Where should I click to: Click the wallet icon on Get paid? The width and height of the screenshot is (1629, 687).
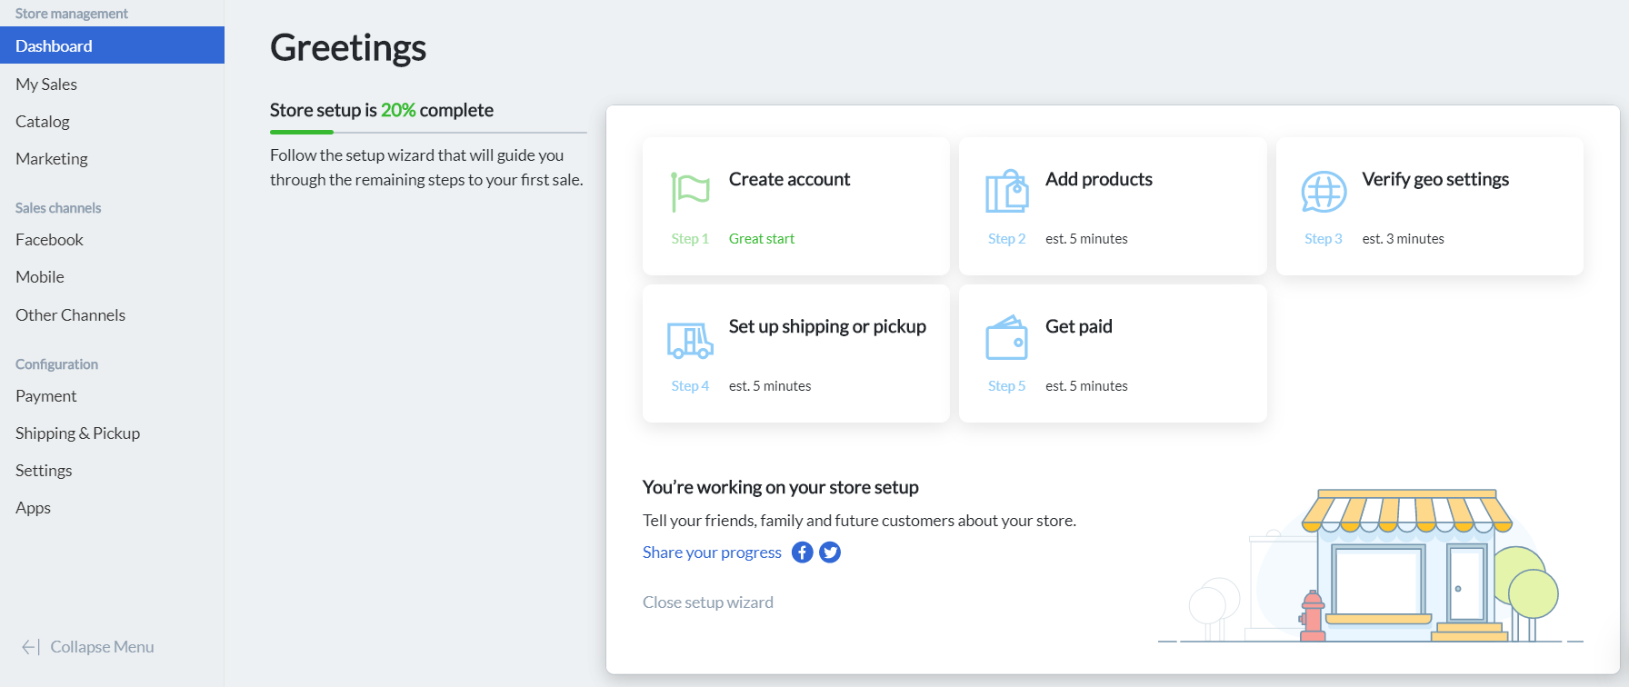[x=1006, y=339]
